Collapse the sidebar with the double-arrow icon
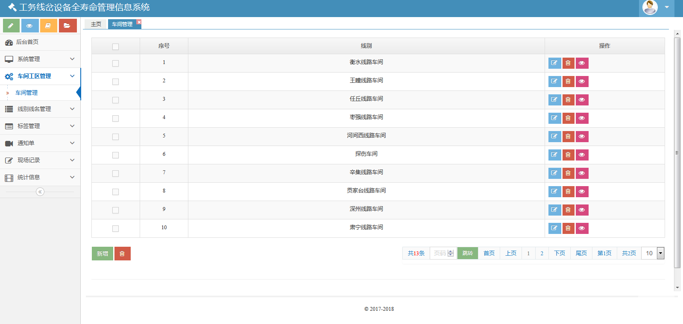This screenshot has height=324, width=683. (40, 192)
